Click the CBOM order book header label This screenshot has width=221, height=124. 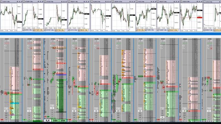(x=118, y=39)
